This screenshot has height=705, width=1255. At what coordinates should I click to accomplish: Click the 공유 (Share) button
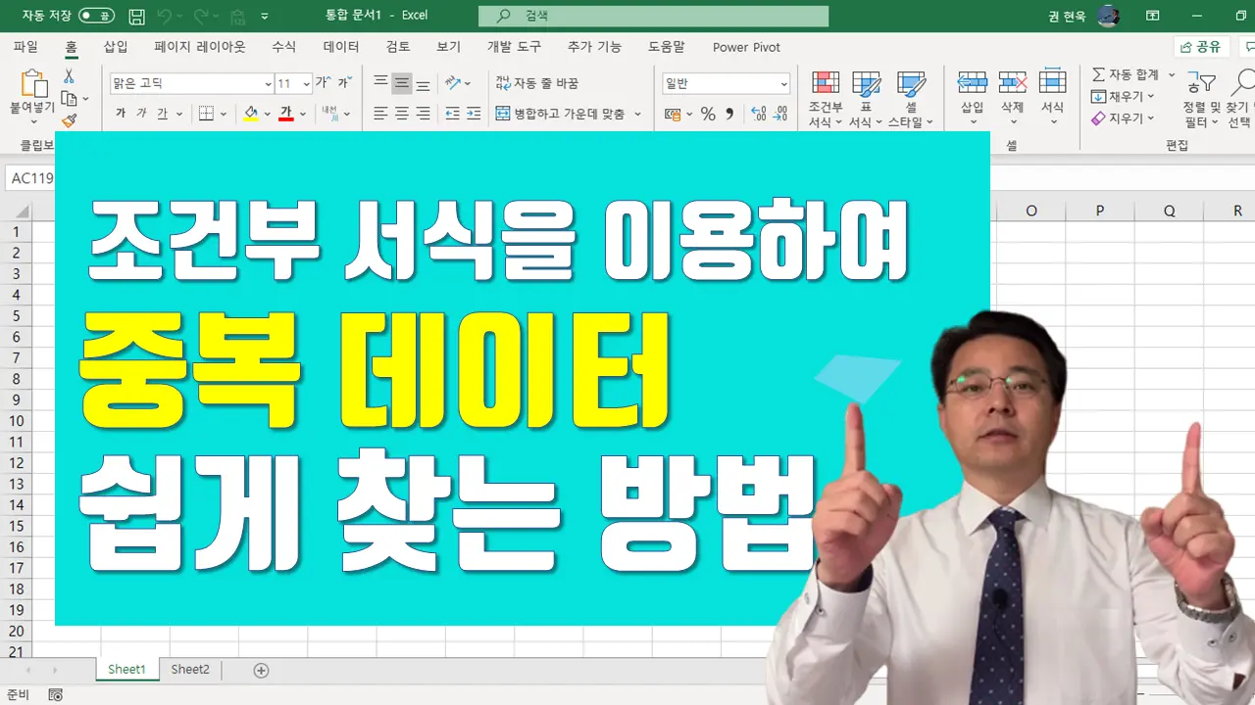tap(1200, 46)
